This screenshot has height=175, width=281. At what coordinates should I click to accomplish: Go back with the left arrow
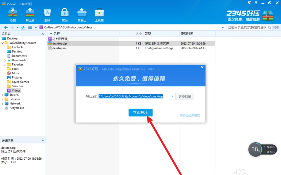pyautogui.click(x=6, y=27)
